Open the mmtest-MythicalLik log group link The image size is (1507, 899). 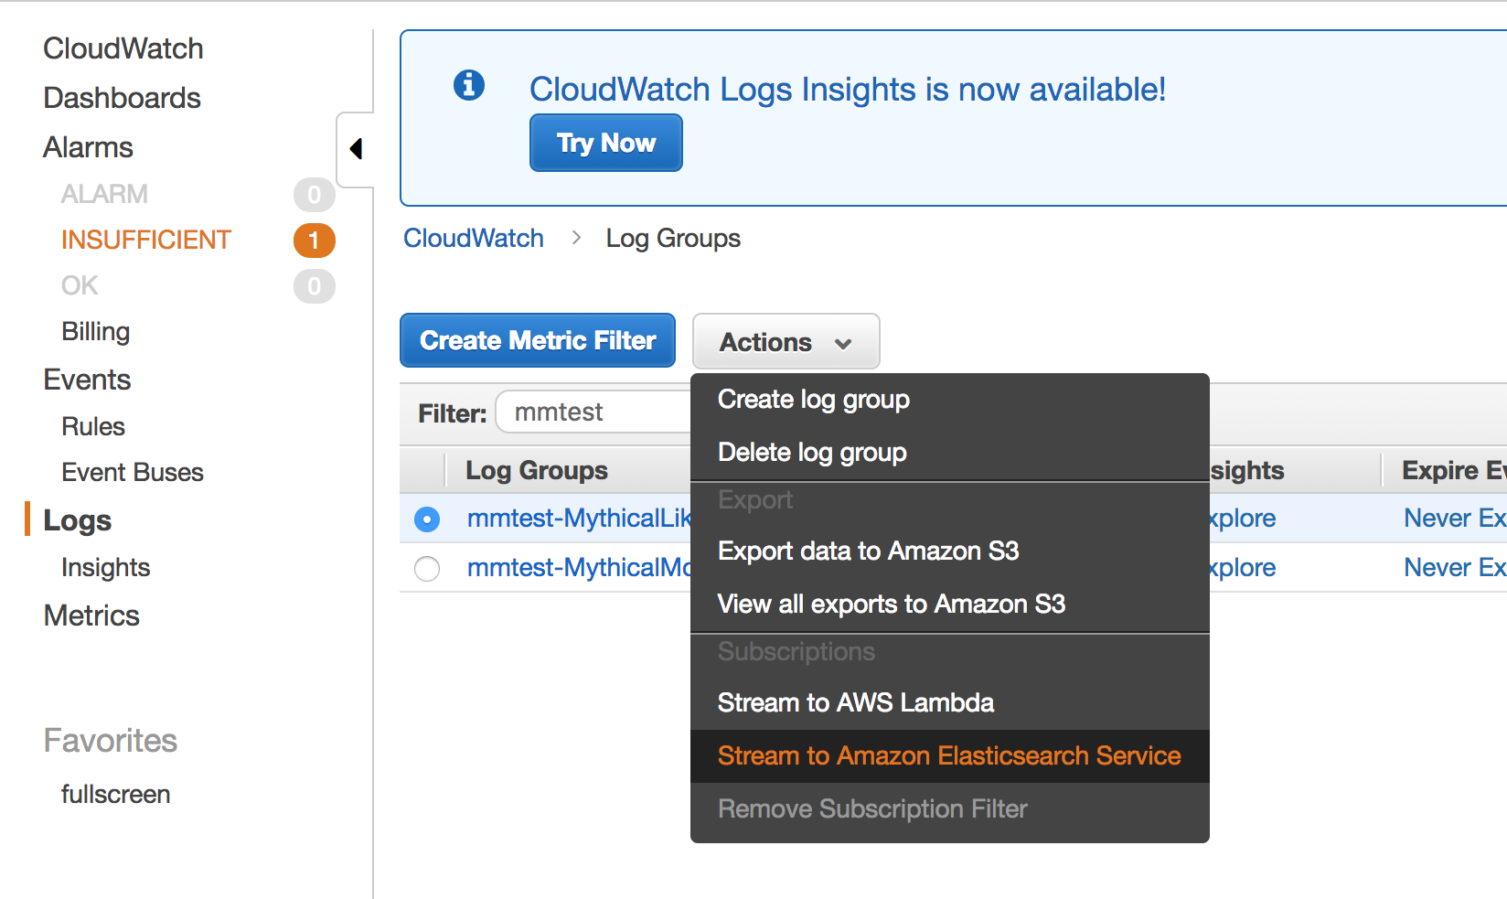pos(579,519)
